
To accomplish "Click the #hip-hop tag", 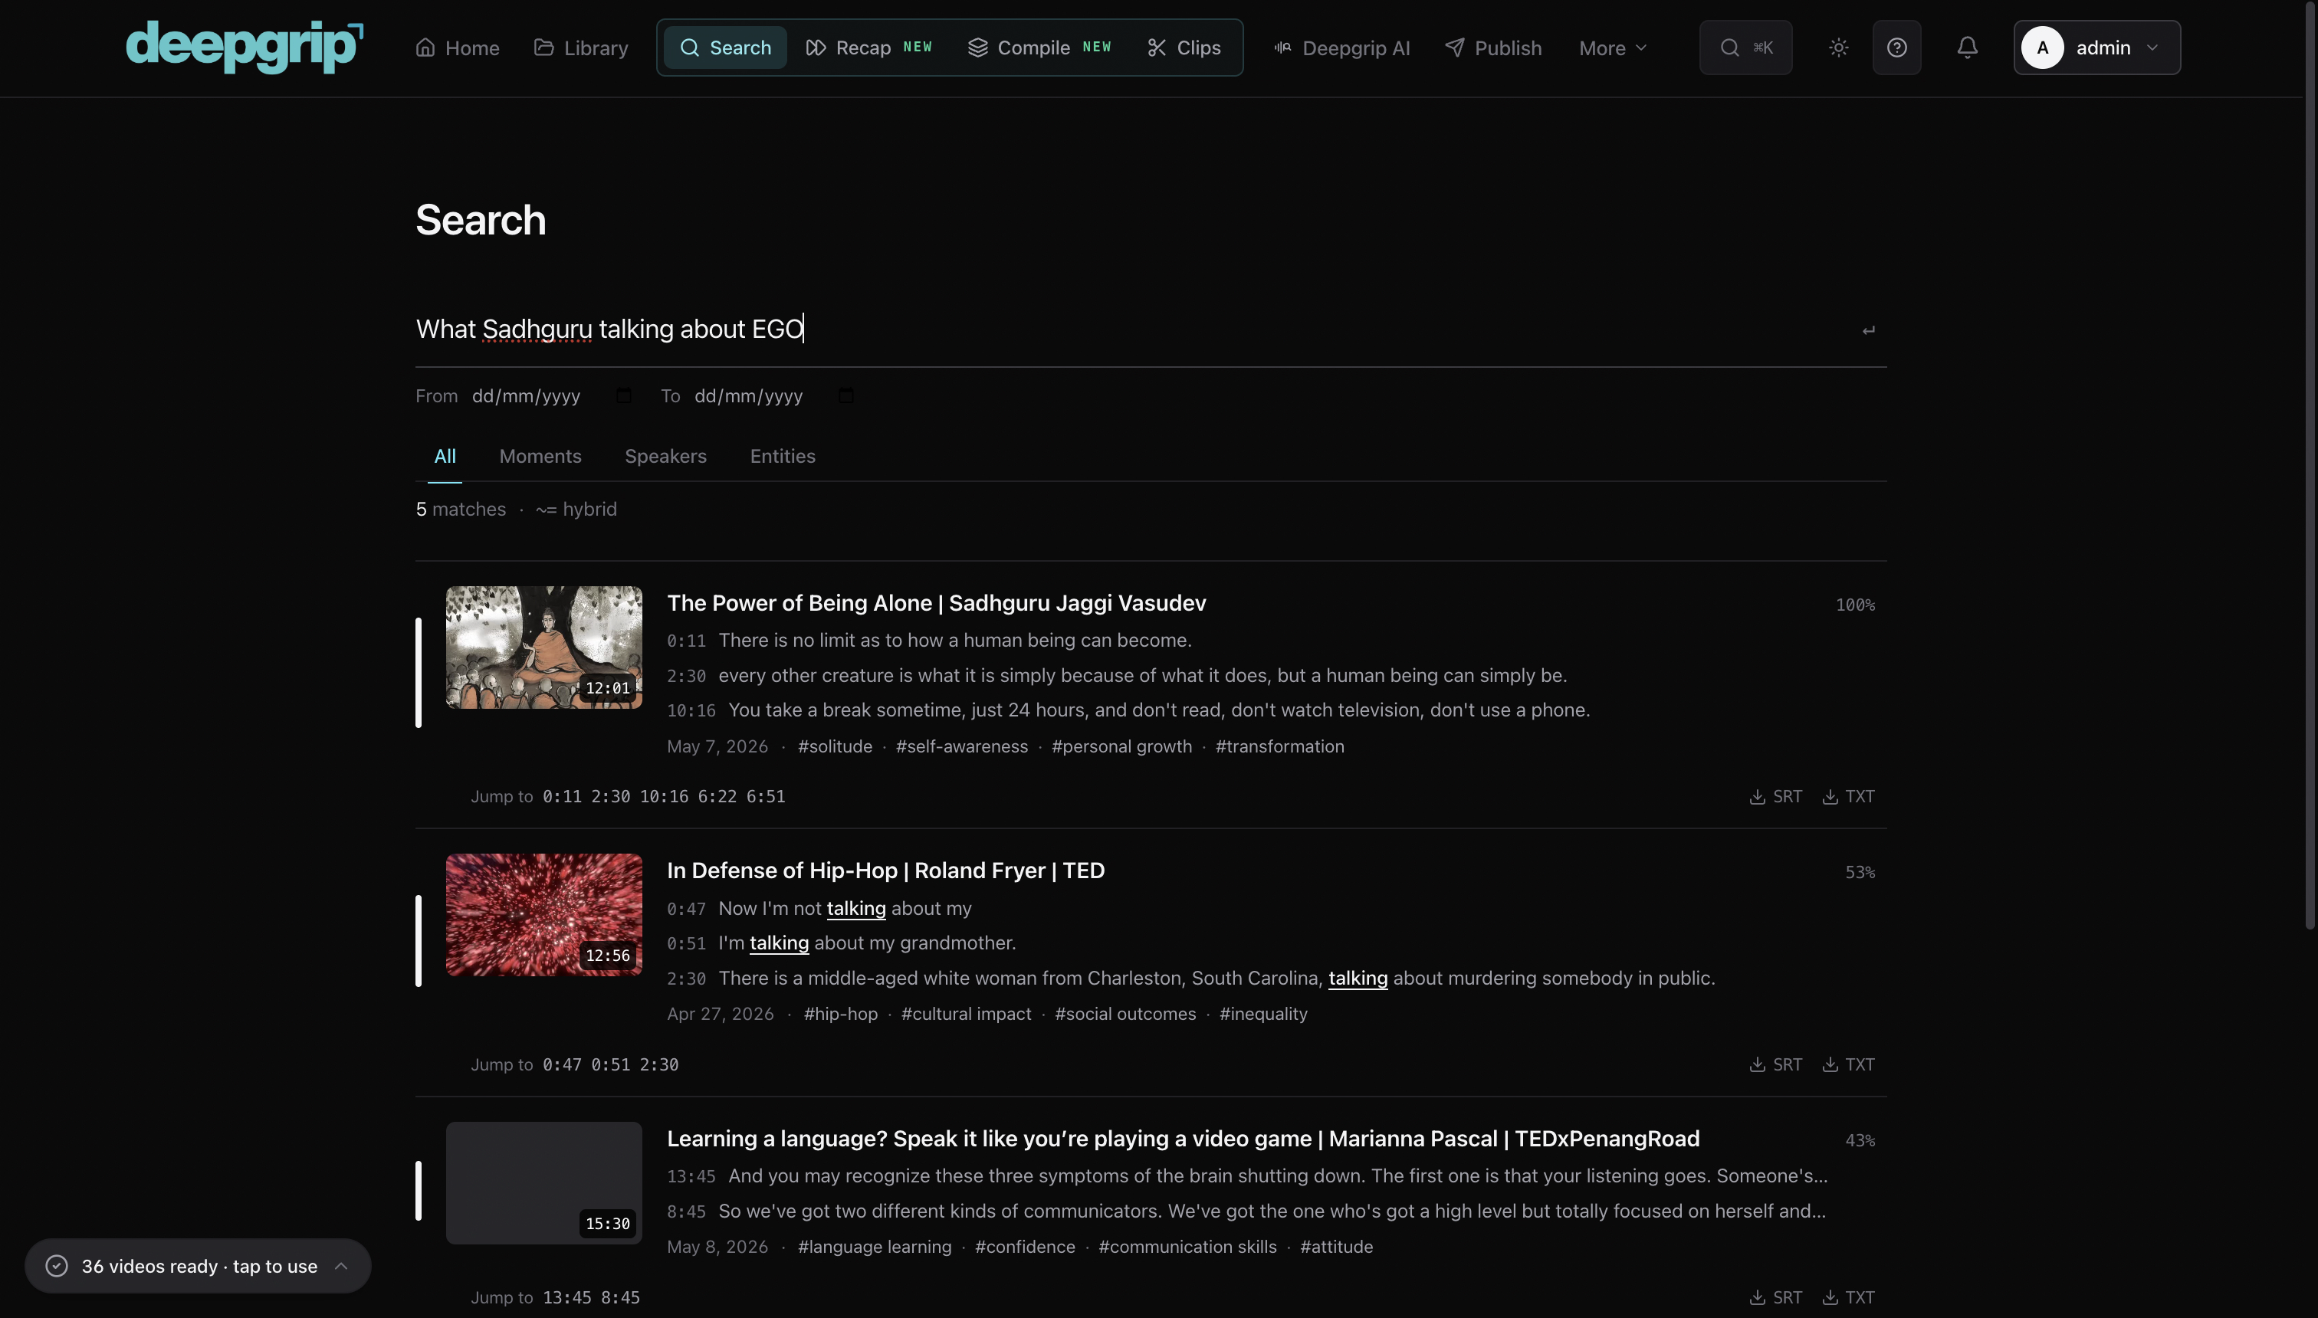I will click(840, 1014).
